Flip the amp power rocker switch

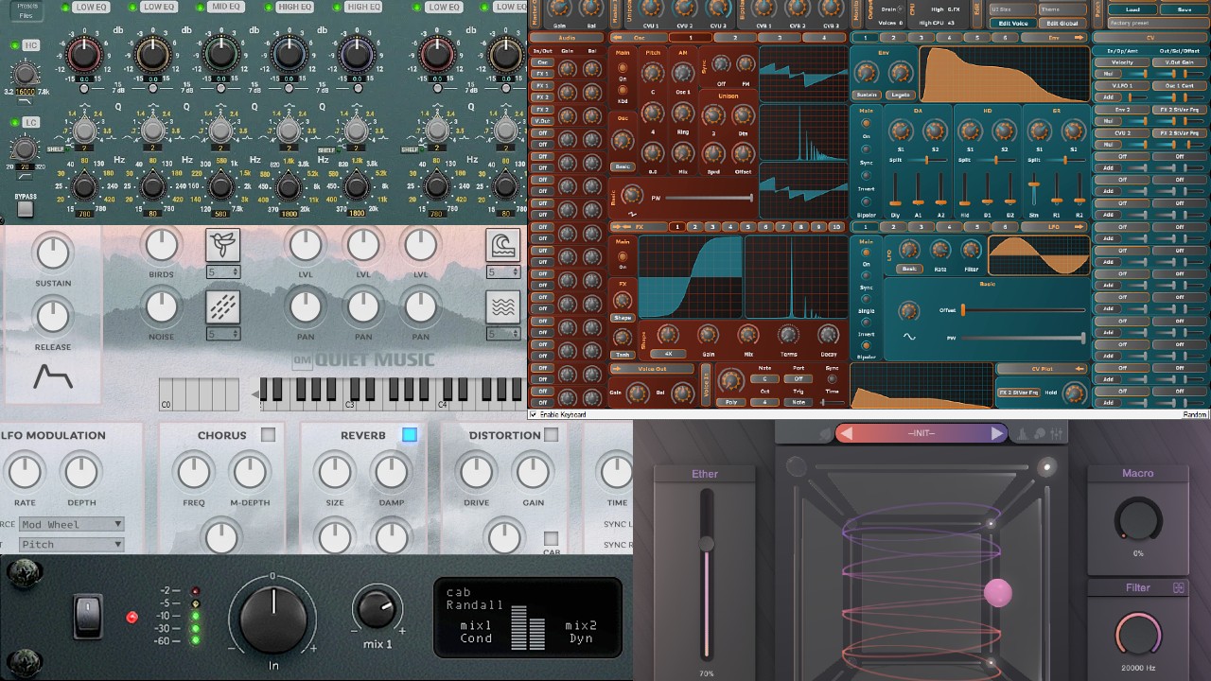pyautogui.click(x=88, y=617)
